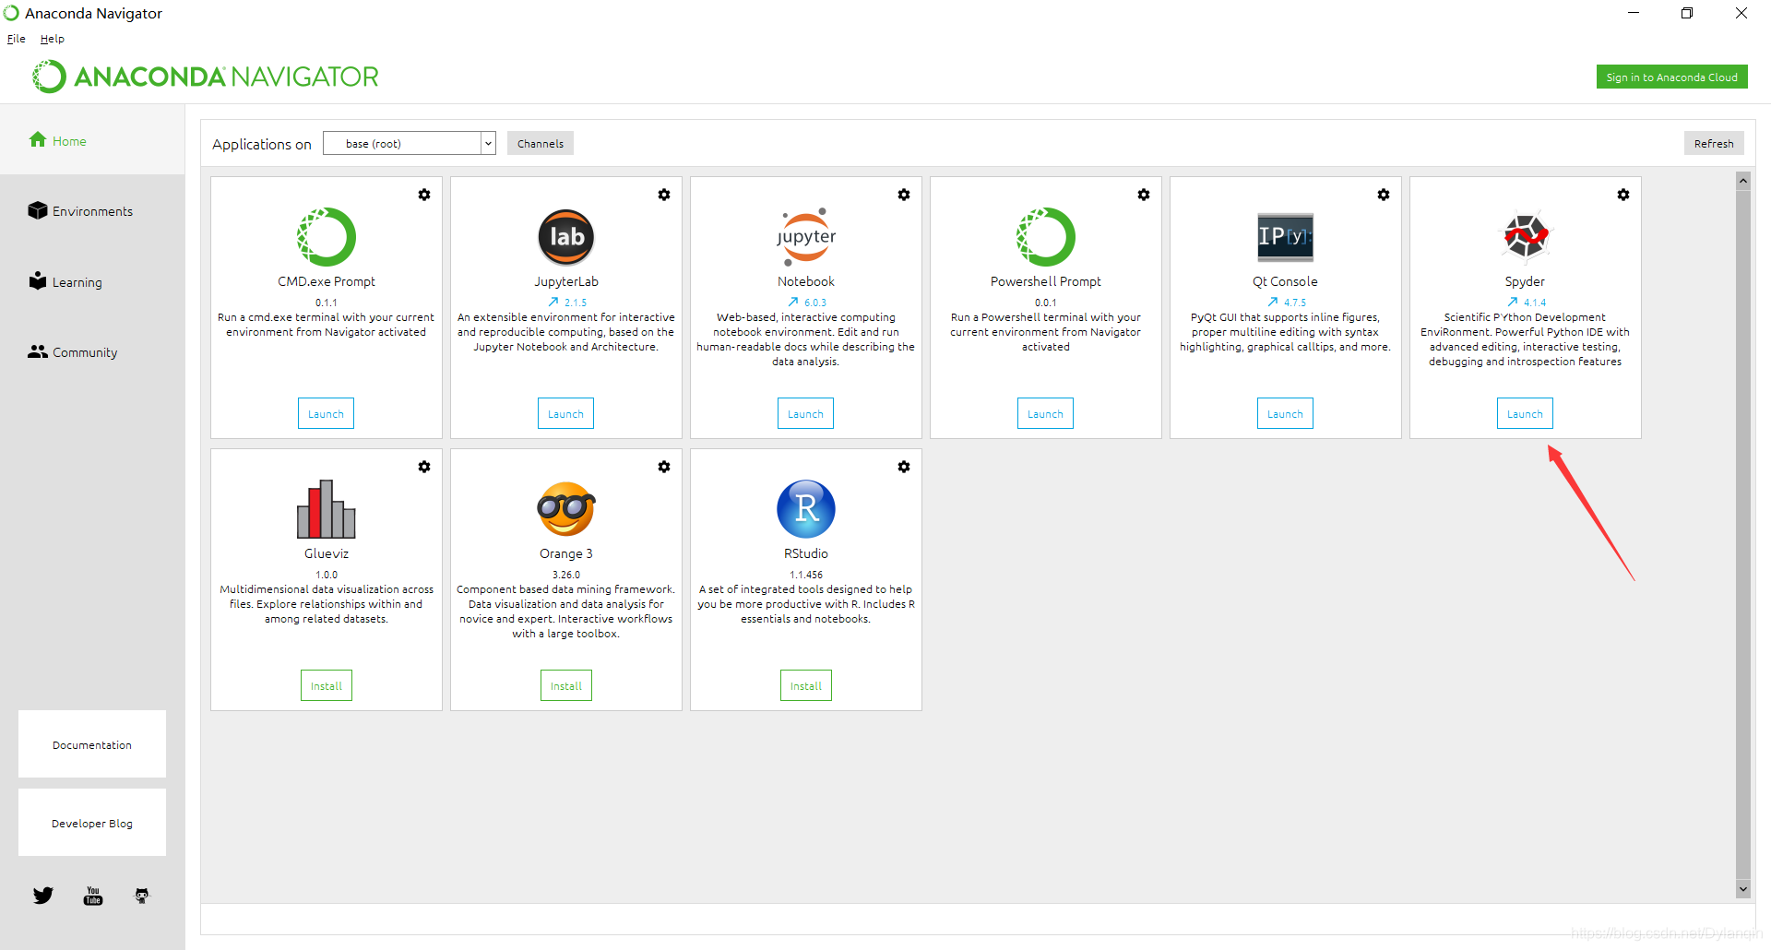Click the CMD.exe Prompt app logo

click(x=327, y=237)
